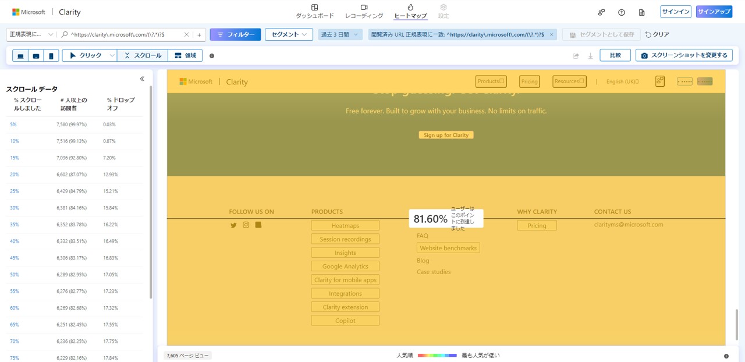745x362 pixels.
Task: Select the 25% scroll depth row
Action: [74, 191]
